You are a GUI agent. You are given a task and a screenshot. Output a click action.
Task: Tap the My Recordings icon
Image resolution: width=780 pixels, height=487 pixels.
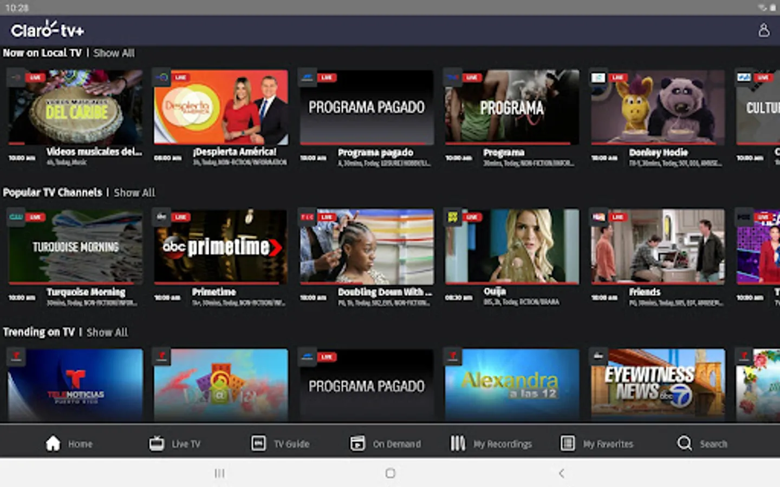point(458,443)
